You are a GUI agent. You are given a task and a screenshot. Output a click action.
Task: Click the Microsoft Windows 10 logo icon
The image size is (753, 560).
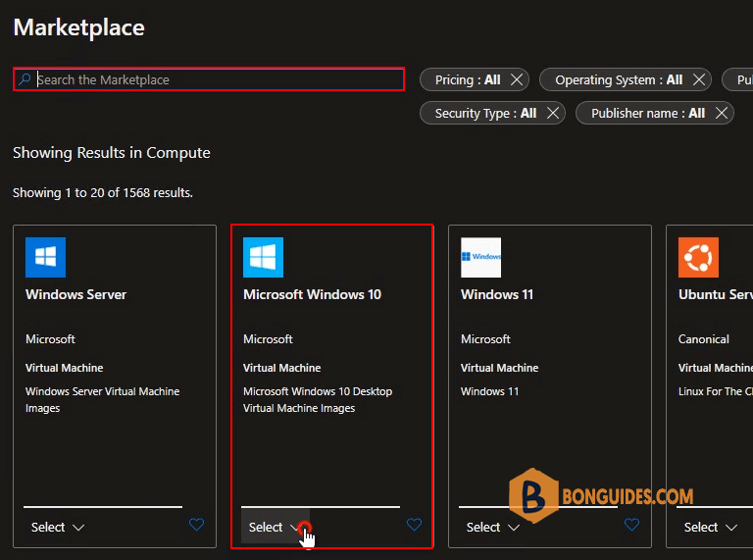click(x=263, y=257)
